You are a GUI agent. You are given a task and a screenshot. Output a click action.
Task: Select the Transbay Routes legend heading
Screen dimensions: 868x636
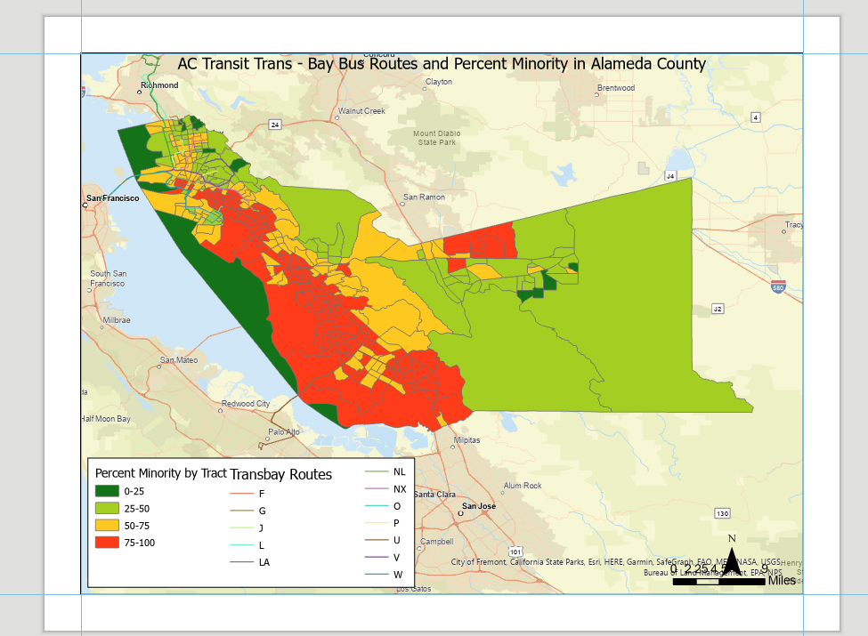(280, 474)
